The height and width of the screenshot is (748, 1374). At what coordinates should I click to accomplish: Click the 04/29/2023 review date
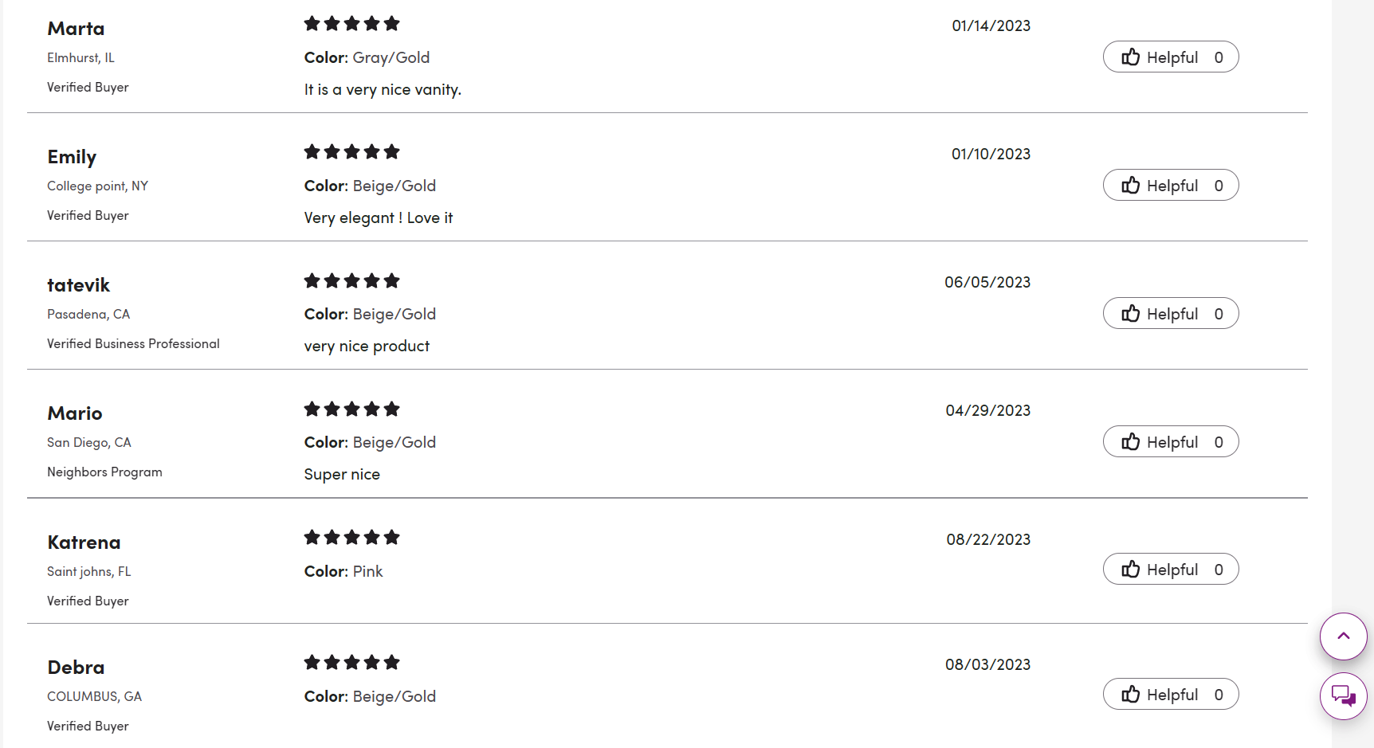(987, 411)
